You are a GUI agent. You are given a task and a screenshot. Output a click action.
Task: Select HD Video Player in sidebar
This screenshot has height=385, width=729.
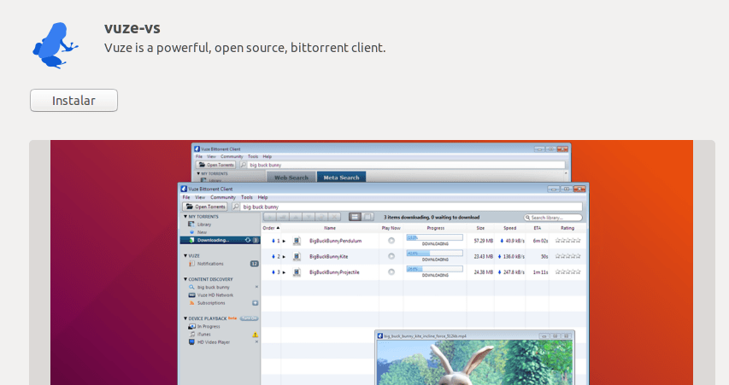pyautogui.click(x=213, y=342)
